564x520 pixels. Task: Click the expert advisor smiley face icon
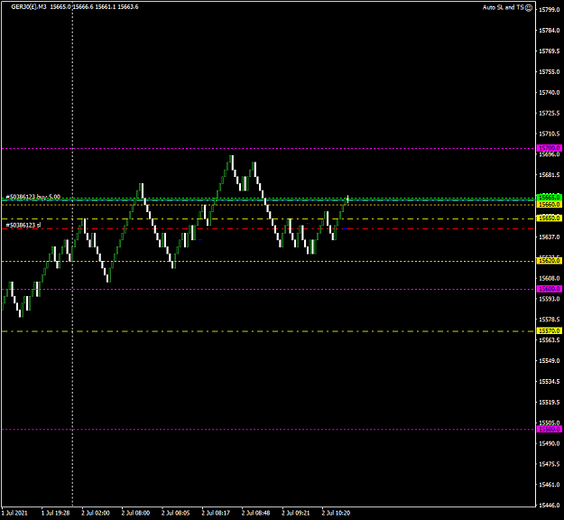(529, 7)
